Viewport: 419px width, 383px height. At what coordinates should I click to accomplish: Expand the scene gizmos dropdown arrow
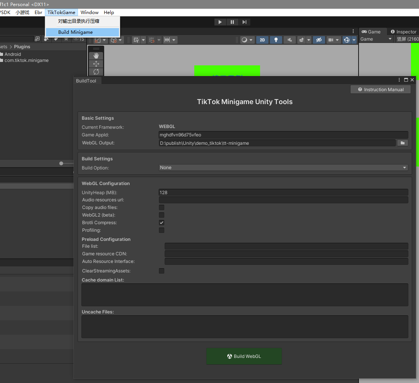point(354,40)
